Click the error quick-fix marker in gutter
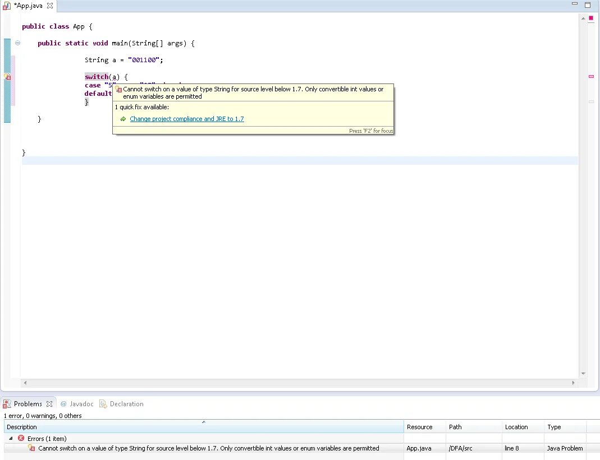Image resolution: width=600 pixels, height=460 pixels. click(x=7, y=77)
